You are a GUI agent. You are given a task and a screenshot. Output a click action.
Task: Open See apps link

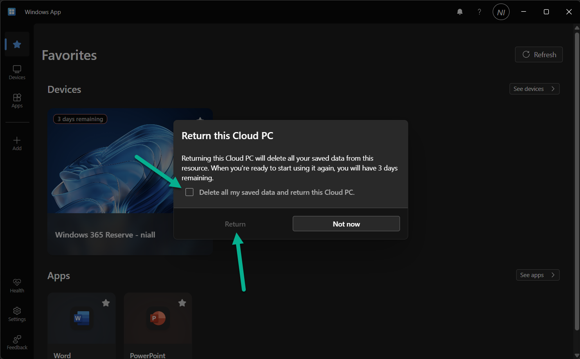(x=538, y=275)
